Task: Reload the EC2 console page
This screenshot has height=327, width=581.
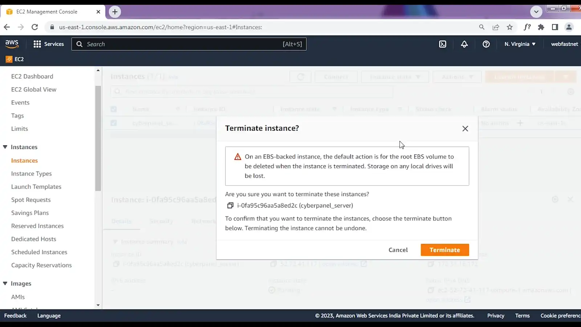Action: tap(34, 27)
